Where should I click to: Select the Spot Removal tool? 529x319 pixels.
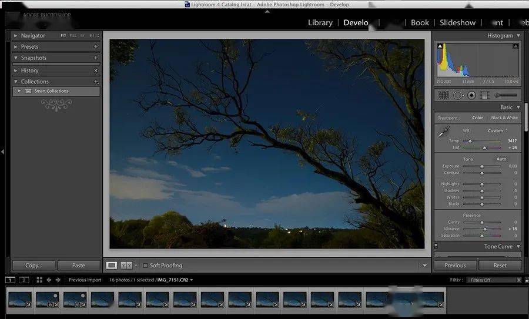(x=458, y=95)
